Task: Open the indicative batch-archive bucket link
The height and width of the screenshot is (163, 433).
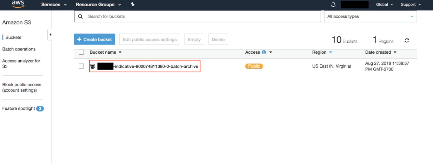Action: 148,66
